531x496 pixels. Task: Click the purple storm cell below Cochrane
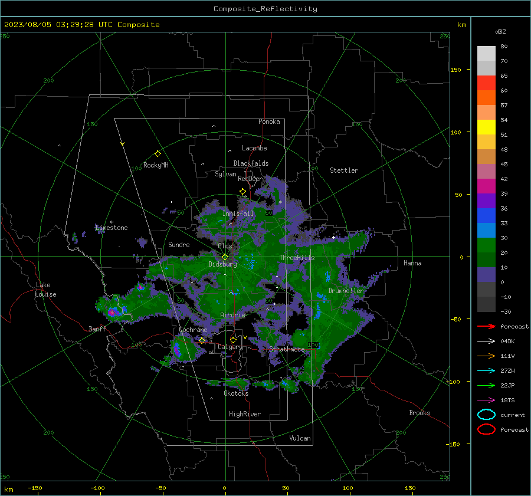pyautogui.click(x=177, y=350)
